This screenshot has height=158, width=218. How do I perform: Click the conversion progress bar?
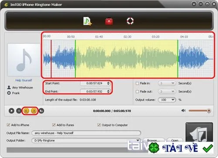click(x=77, y=150)
